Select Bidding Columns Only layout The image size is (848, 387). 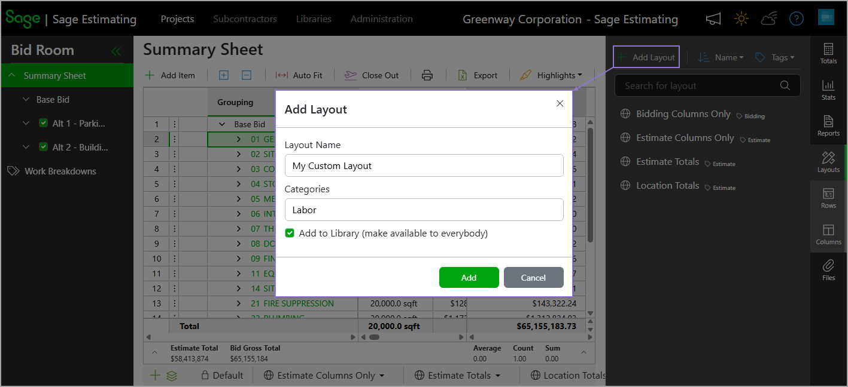tap(683, 113)
